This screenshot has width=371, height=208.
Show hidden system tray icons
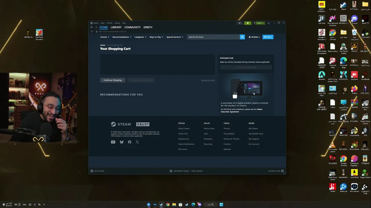pos(44,205)
